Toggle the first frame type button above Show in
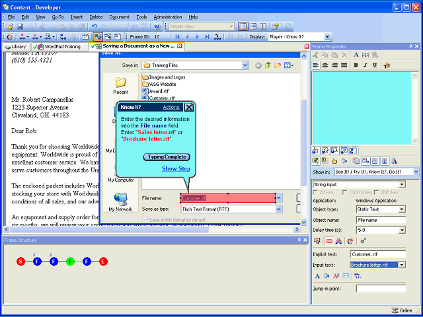Image resolution: width=423 pixels, height=317 pixels. click(316, 151)
